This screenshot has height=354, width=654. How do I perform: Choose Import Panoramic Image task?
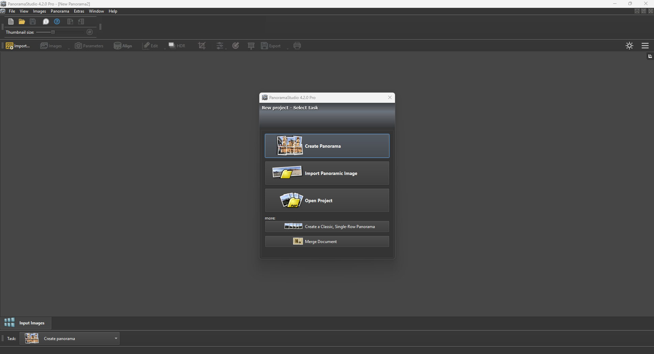click(x=327, y=173)
